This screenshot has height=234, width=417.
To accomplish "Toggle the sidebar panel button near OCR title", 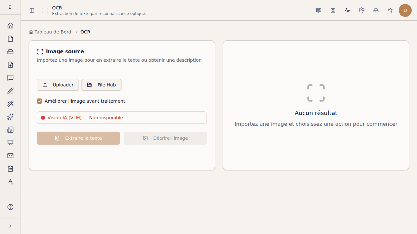I will pyautogui.click(x=32, y=10).
